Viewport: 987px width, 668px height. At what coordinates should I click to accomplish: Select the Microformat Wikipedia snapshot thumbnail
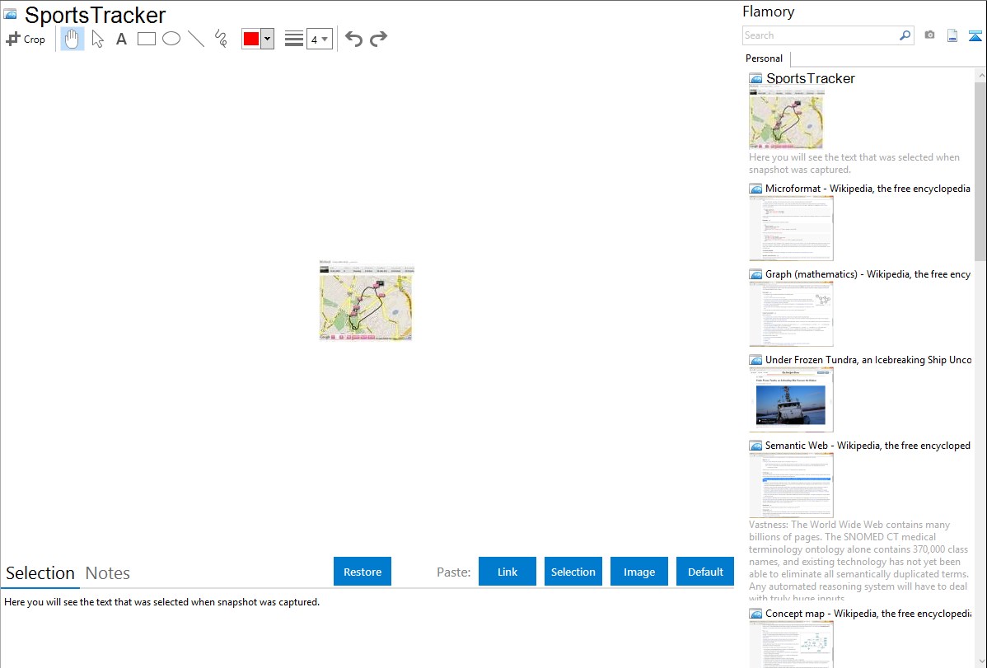pos(791,228)
